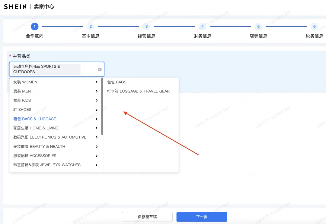Click step circle 3 经营信息

click(146, 26)
